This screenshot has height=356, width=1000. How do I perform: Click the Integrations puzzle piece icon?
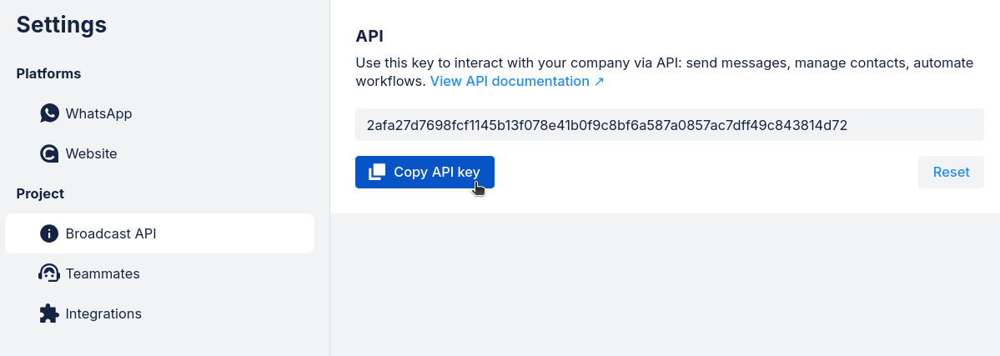(49, 313)
